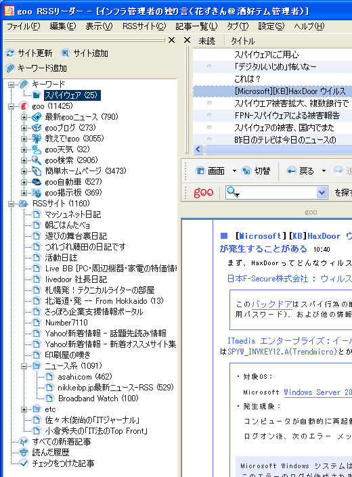Collapse the ニュース系 (1091) node
The height and width of the screenshot is (477, 352).
click(x=24, y=366)
